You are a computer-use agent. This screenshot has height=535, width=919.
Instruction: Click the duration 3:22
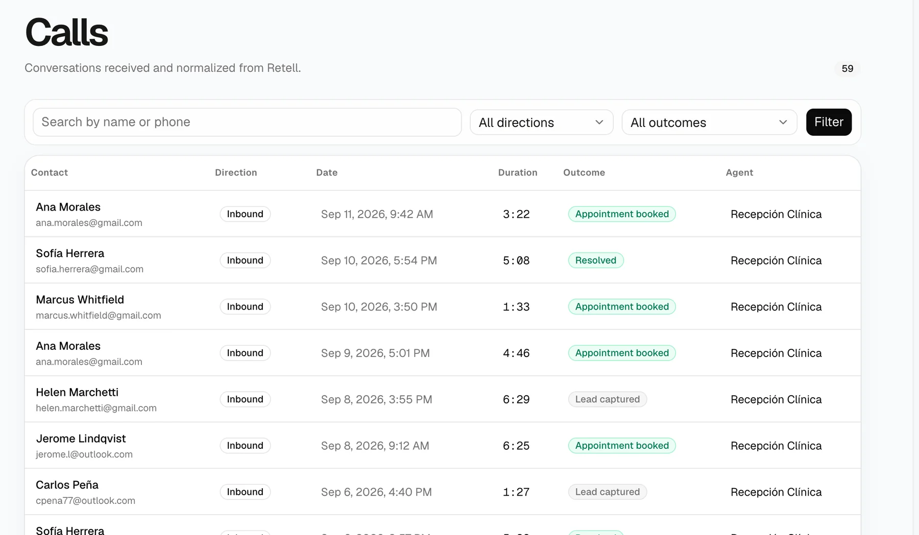point(516,214)
